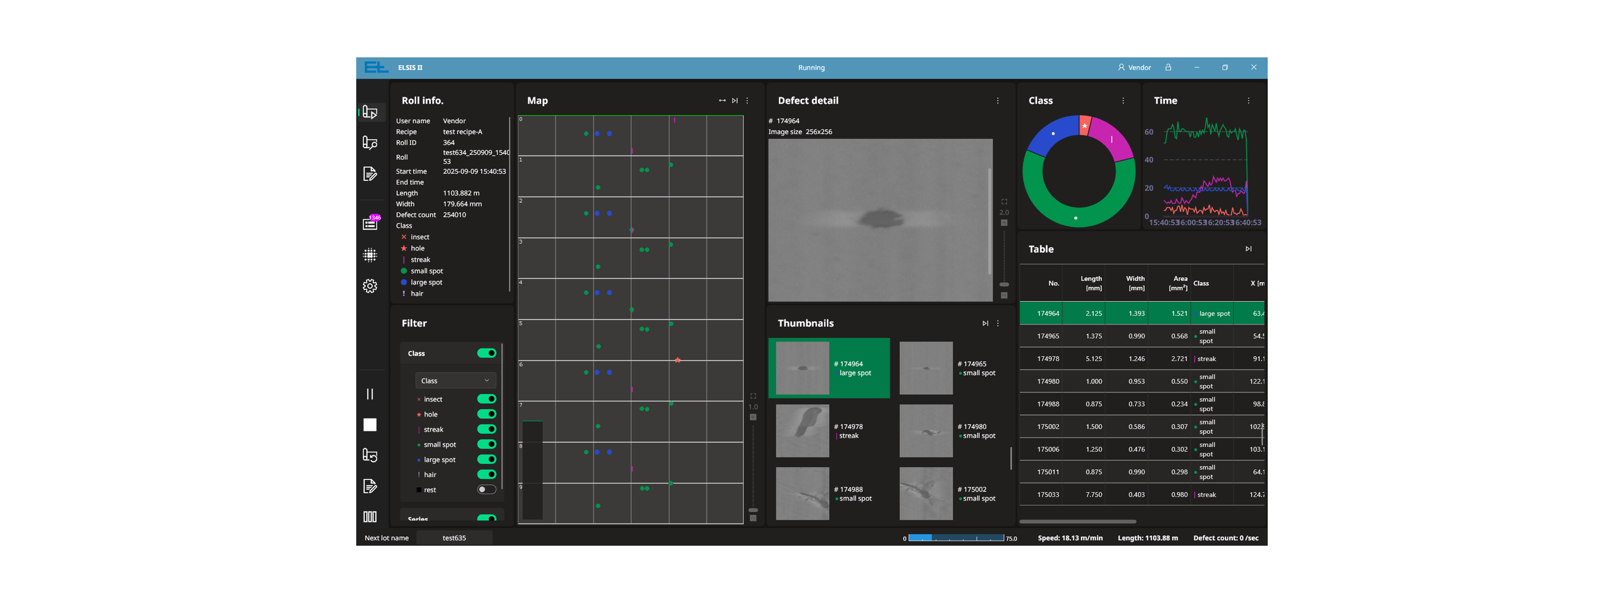The height and width of the screenshot is (603, 1624).
Task: Click the Vendor user button
Action: coord(1134,67)
